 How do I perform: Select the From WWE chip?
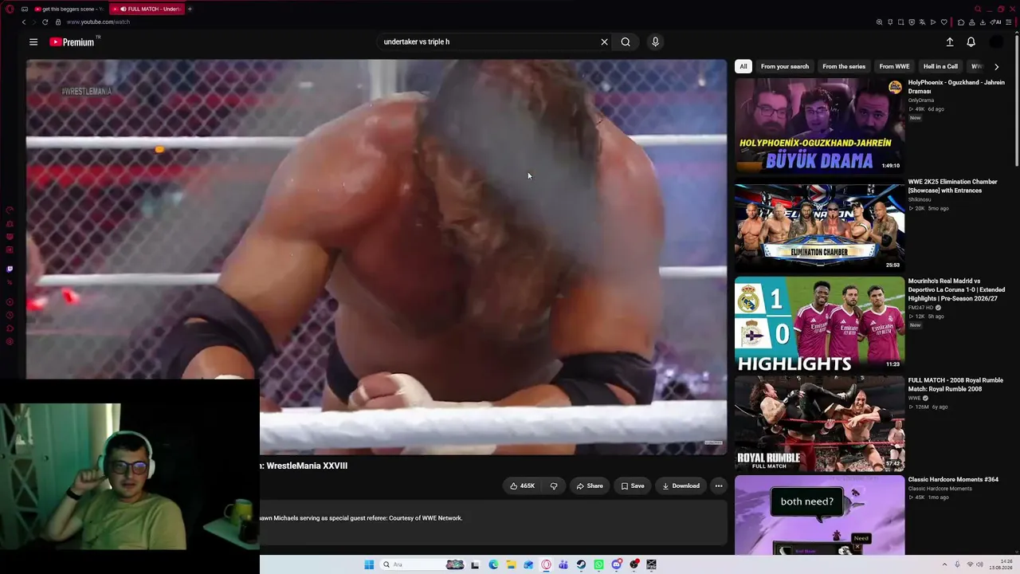894,67
